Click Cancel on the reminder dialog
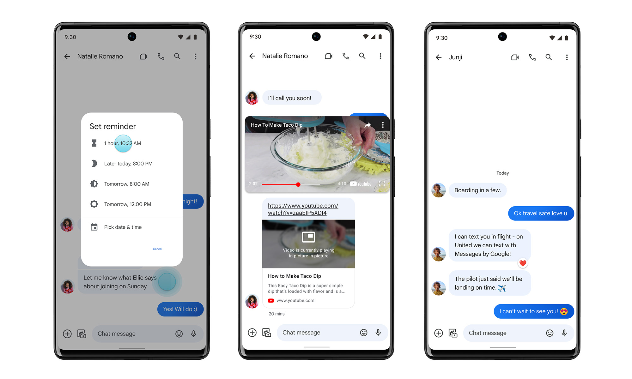 tap(157, 249)
